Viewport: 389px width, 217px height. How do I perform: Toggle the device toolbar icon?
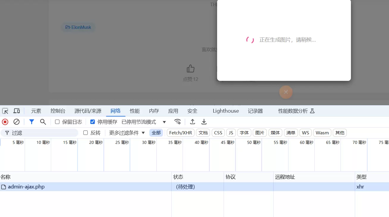[17, 111]
